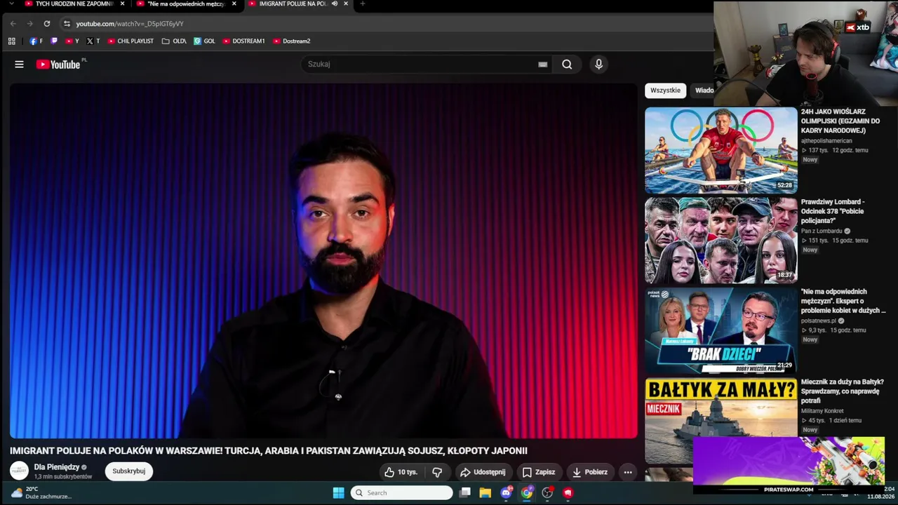Start voice search with microphone icon
The width and height of the screenshot is (898, 505).
point(598,65)
